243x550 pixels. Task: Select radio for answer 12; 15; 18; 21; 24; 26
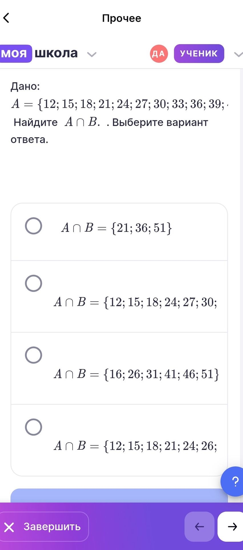[33, 427]
